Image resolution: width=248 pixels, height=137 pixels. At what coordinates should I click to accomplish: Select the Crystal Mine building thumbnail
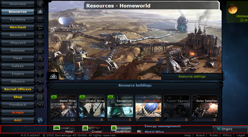tap(92, 108)
